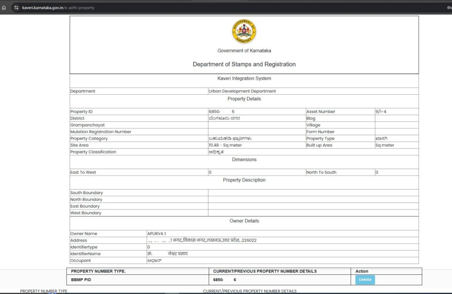Expand the Property Details section header
452x294 pixels.
point(244,99)
